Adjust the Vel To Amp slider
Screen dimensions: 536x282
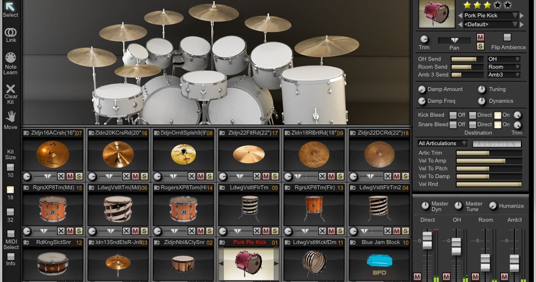(489, 161)
